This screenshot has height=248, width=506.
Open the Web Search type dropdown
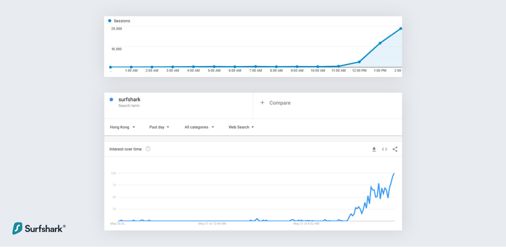click(241, 127)
